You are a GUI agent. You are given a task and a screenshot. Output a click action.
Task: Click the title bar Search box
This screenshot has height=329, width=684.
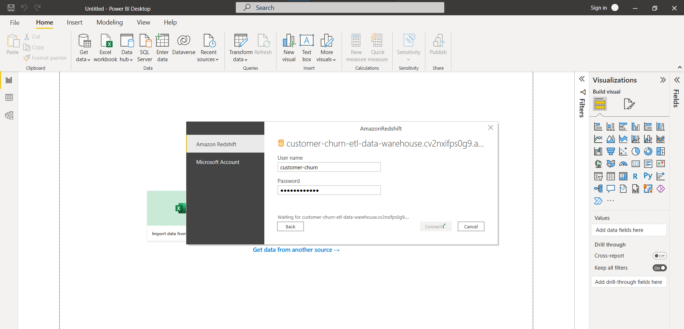(340, 7)
